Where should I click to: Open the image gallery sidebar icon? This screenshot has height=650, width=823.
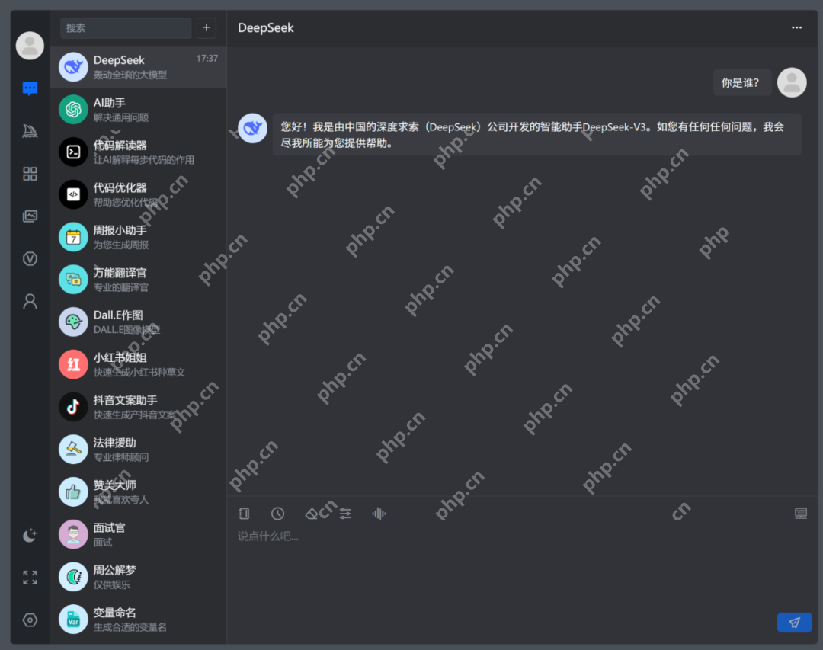point(30,216)
